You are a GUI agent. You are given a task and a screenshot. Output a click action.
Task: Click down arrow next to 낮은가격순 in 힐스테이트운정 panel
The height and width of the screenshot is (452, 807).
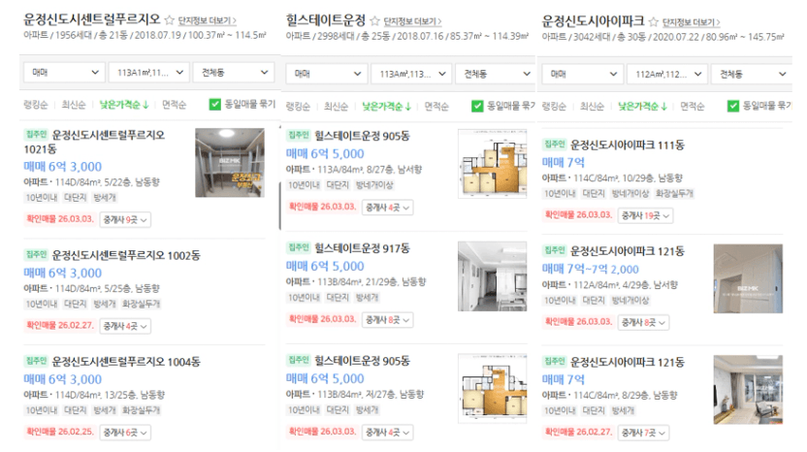(x=408, y=107)
